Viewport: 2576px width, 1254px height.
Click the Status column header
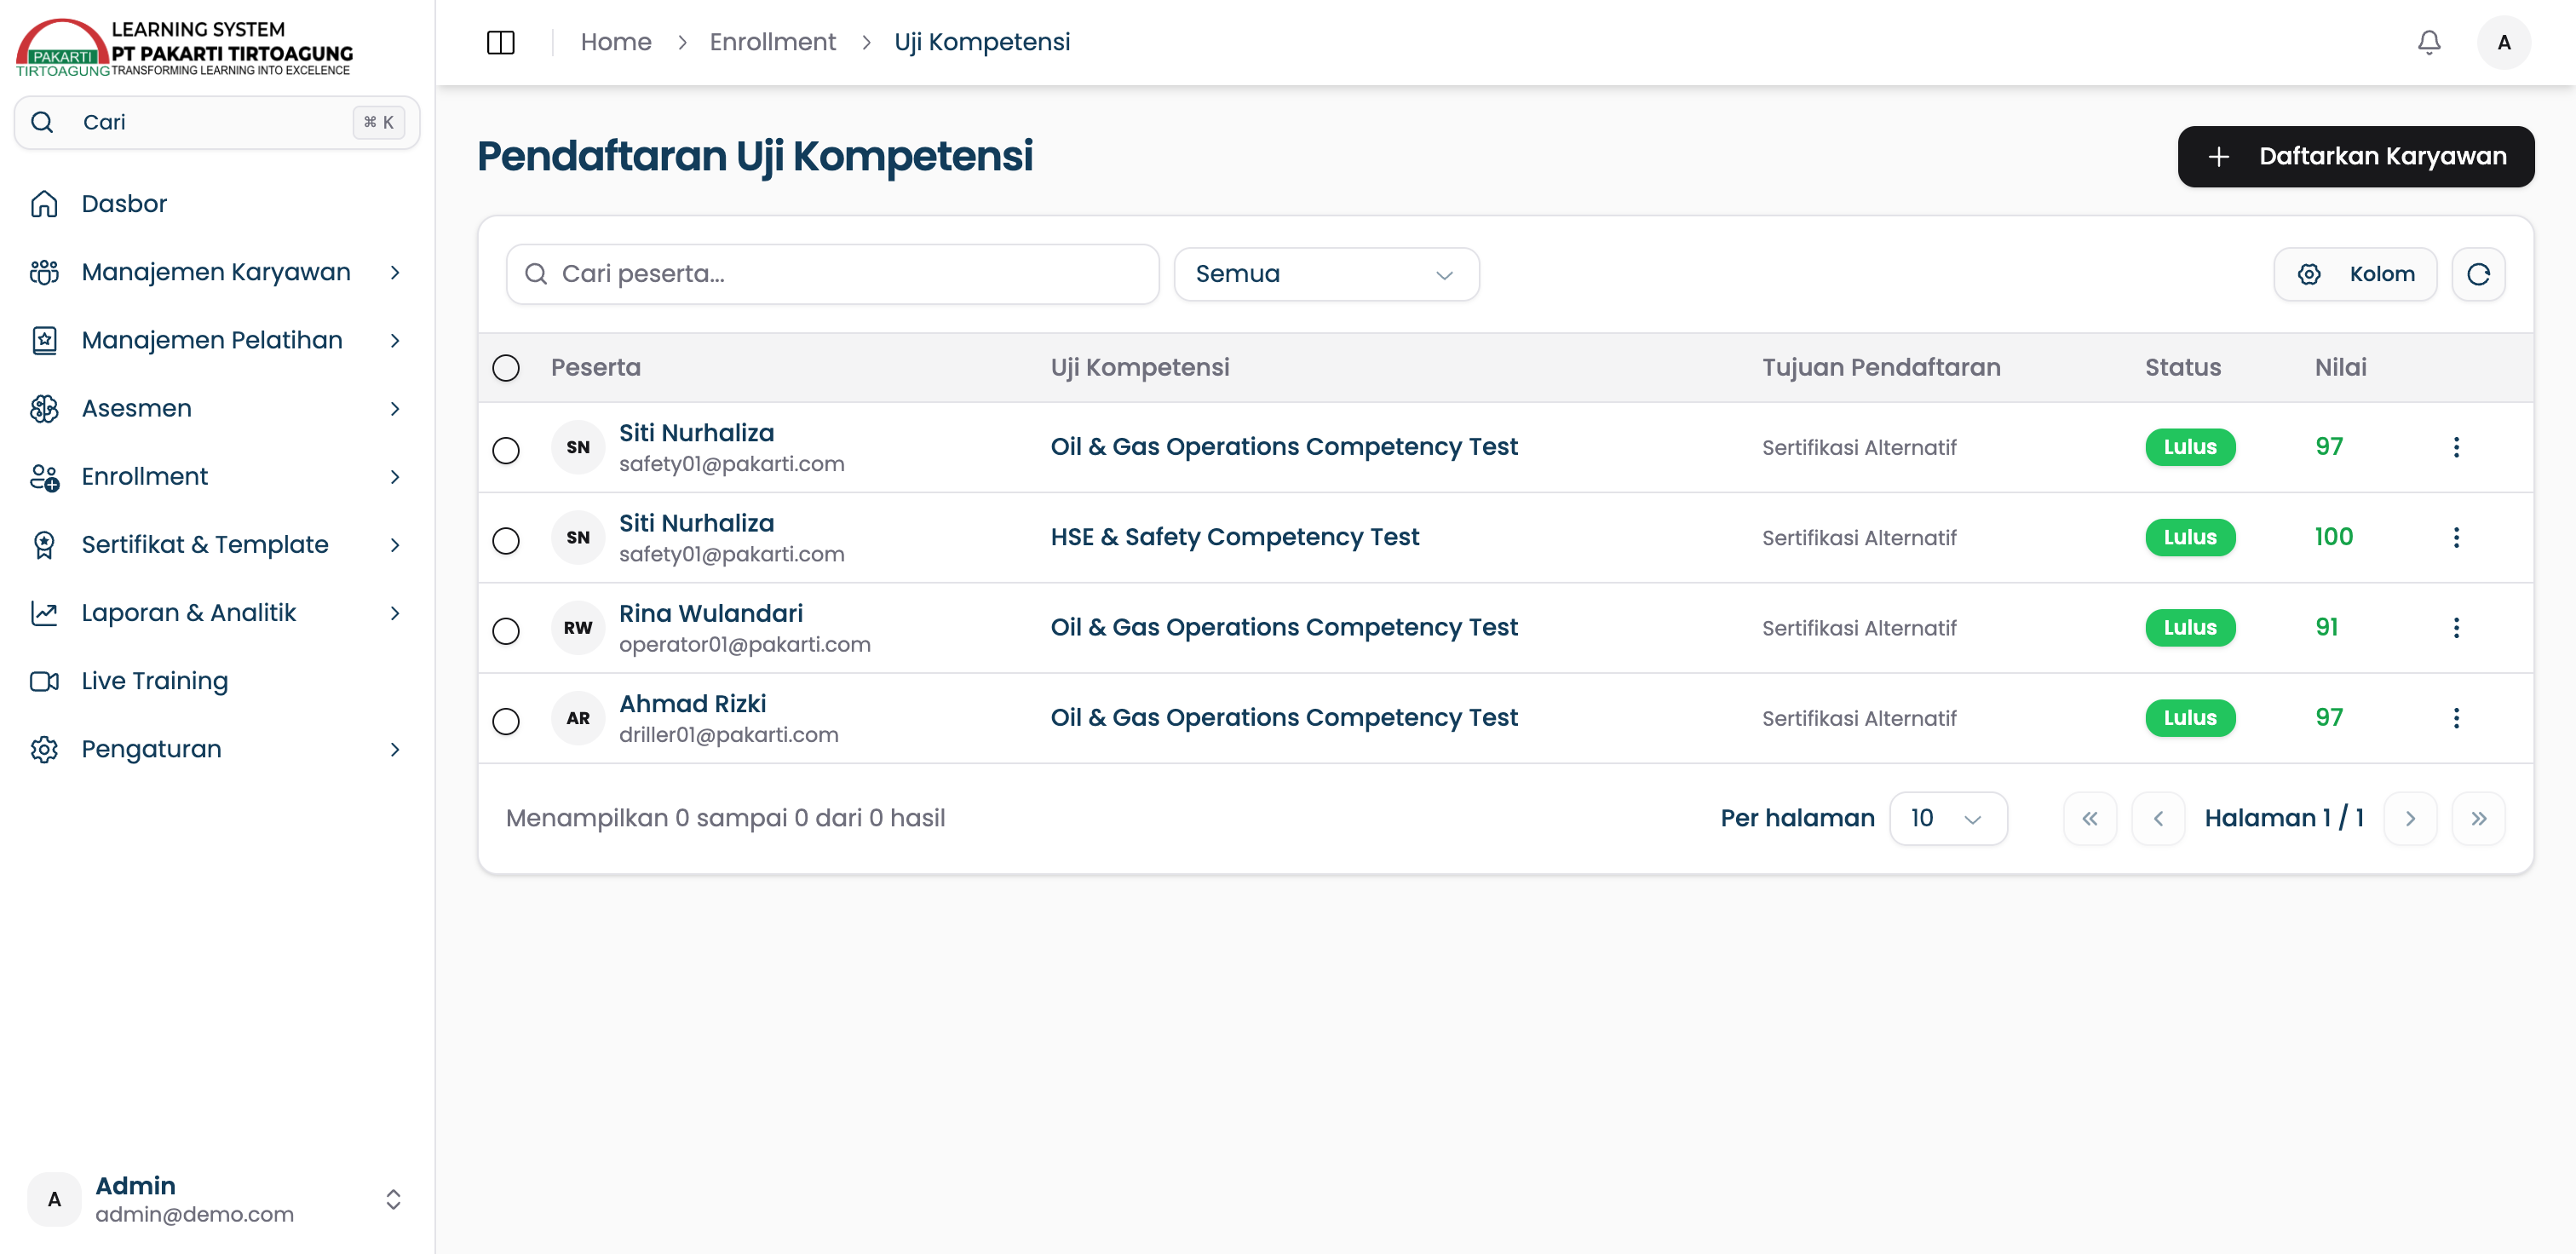point(2182,367)
